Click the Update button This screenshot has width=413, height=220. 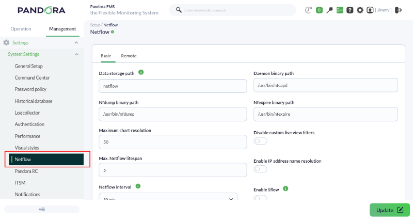tap(390, 210)
